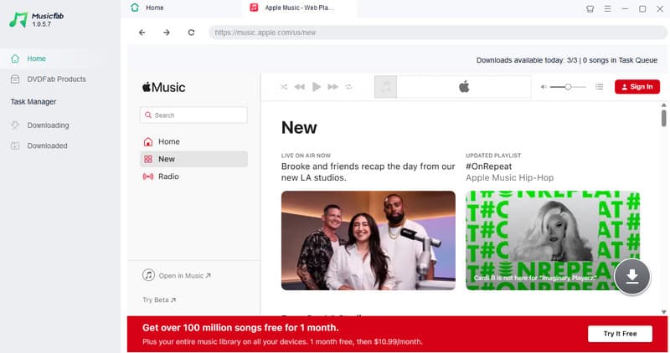The width and height of the screenshot is (670, 353).
Task: Play the current track
Action: coord(317,87)
